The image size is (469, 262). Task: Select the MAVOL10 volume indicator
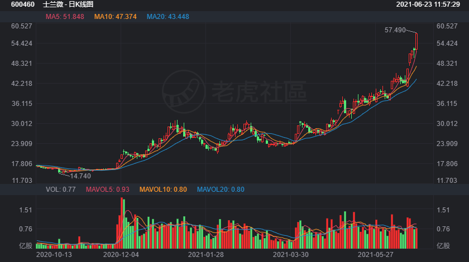pos(163,190)
